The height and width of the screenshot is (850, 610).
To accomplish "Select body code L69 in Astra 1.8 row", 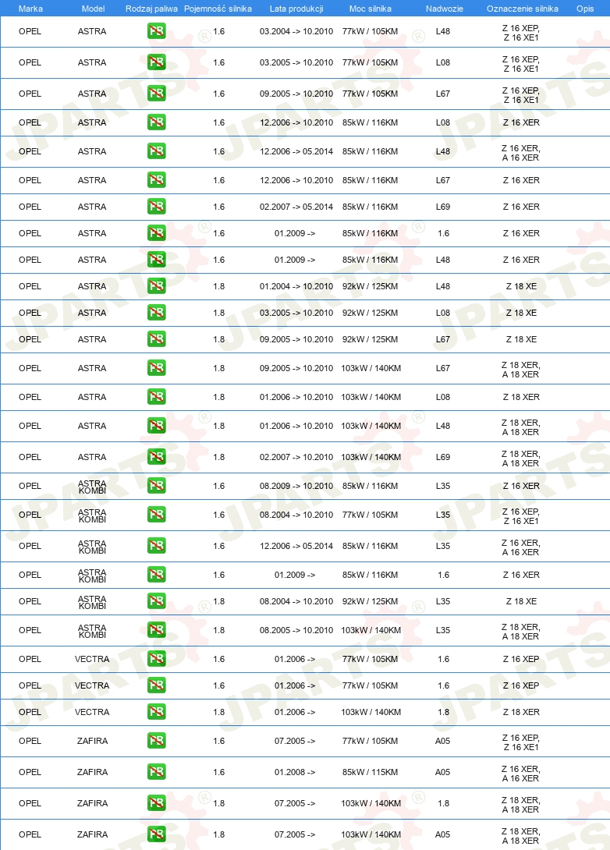I will coord(443,457).
